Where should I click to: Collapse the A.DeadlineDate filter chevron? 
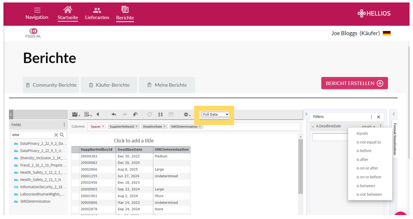(x=313, y=126)
